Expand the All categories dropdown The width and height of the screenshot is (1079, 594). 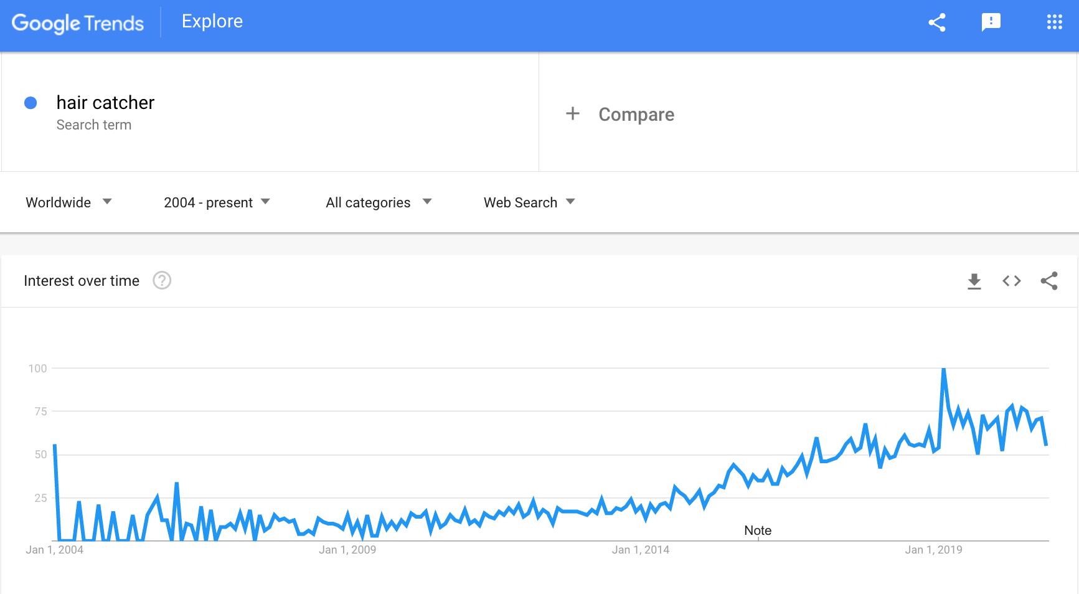379,202
